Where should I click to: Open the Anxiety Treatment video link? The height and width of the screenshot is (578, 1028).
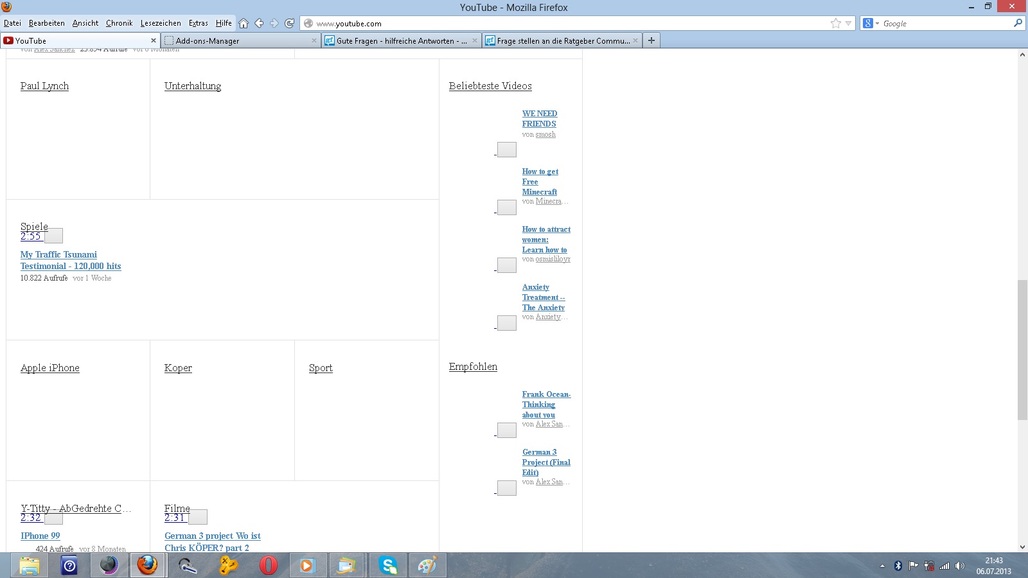click(x=544, y=297)
